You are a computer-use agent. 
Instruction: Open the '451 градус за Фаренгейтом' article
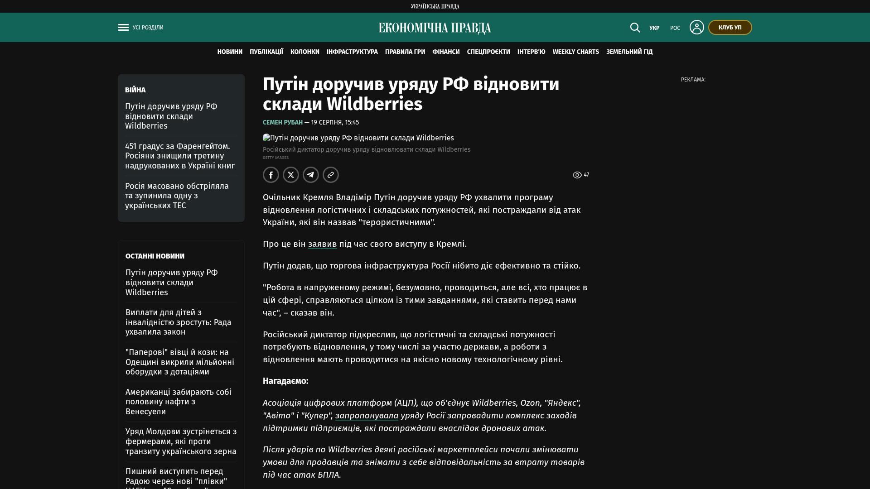pyautogui.click(x=180, y=156)
